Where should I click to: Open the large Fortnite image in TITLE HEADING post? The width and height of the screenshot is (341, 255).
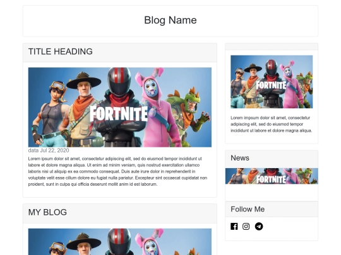[120, 107]
